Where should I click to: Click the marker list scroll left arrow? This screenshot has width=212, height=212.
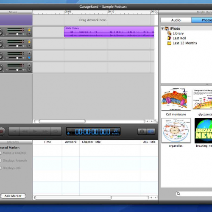[151, 198]
